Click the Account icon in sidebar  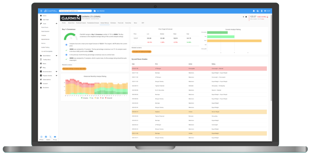(41, 84)
